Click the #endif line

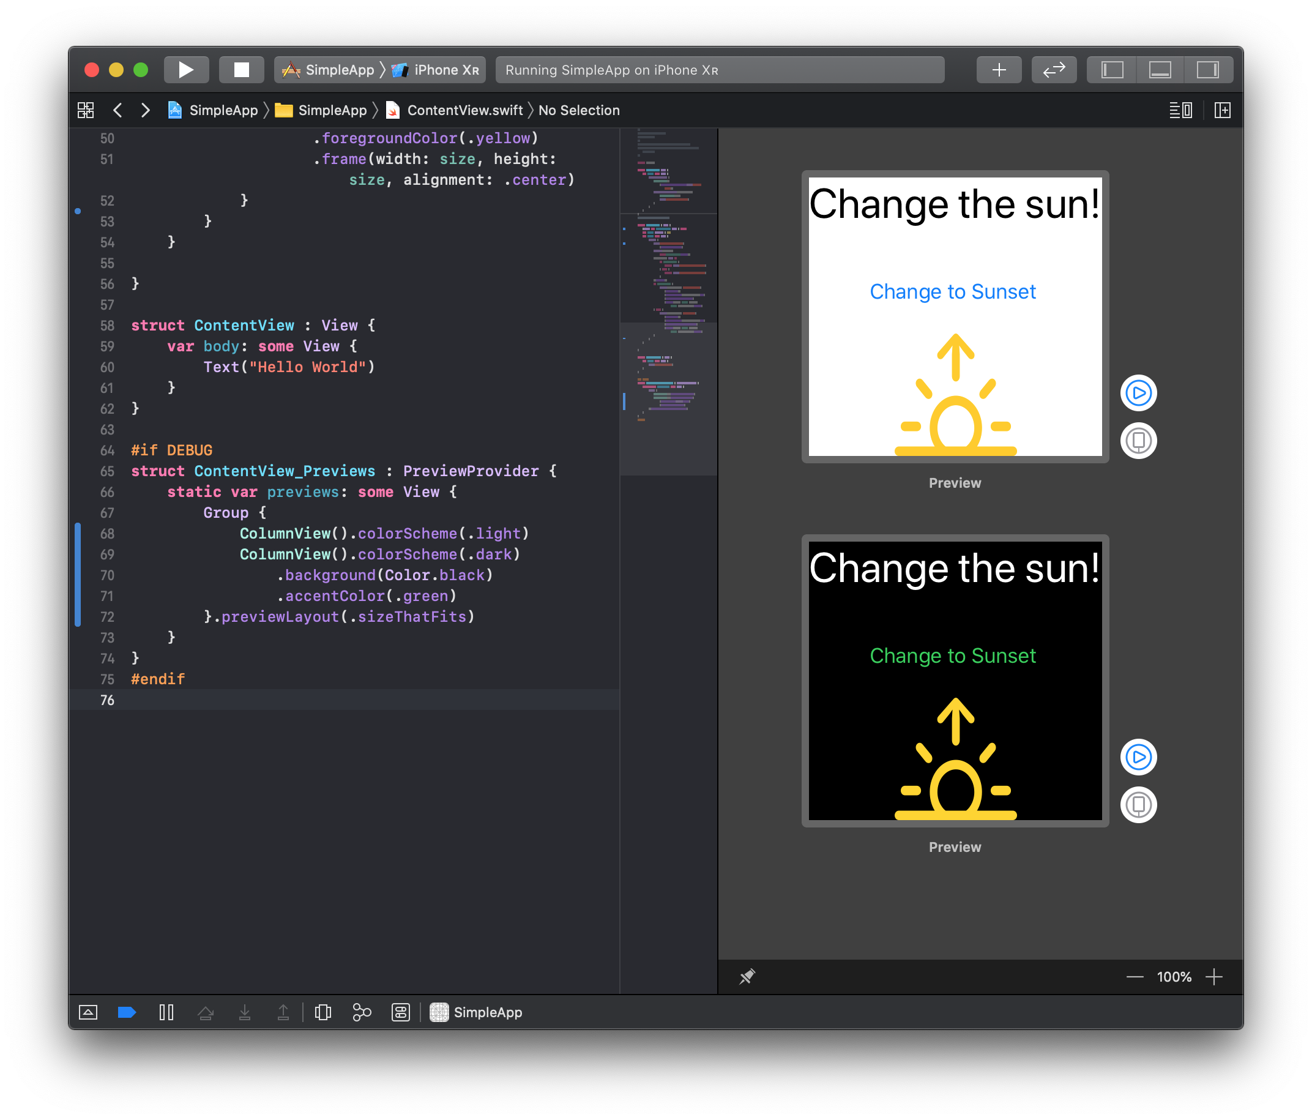tap(158, 679)
